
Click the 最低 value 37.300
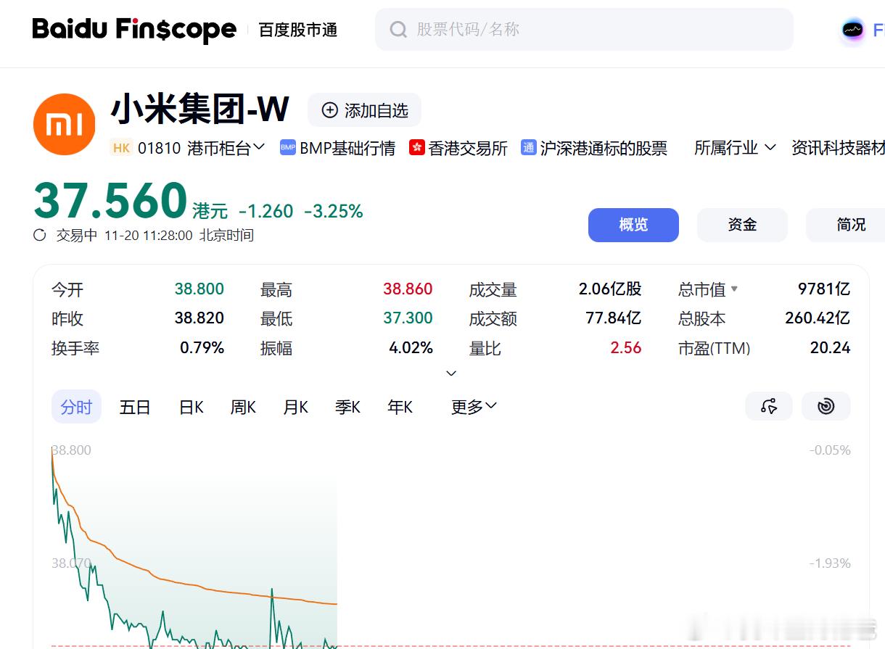pos(408,318)
